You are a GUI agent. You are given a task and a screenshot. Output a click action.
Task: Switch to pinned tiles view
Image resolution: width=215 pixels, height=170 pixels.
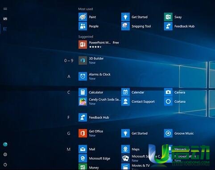5,19
